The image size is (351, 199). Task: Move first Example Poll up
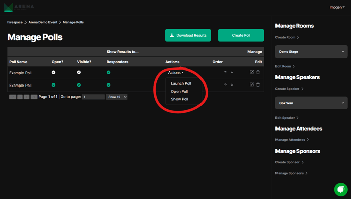[x=225, y=72]
